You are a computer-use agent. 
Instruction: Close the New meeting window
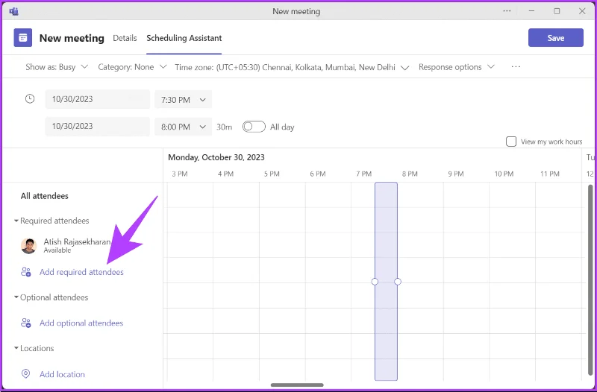582,11
